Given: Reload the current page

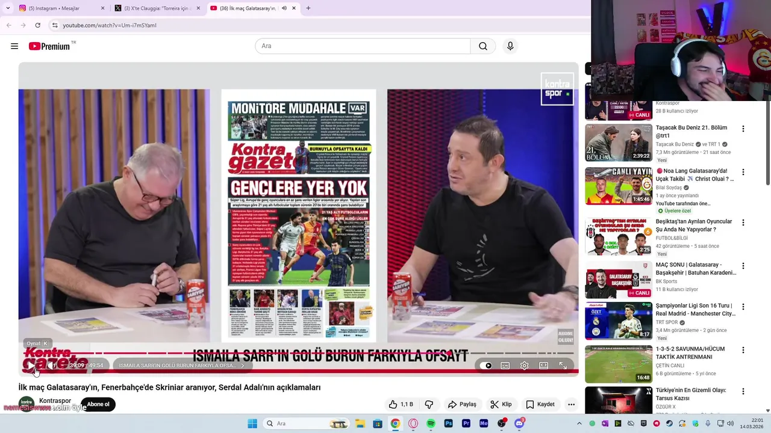Looking at the screenshot, I should 37,25.
